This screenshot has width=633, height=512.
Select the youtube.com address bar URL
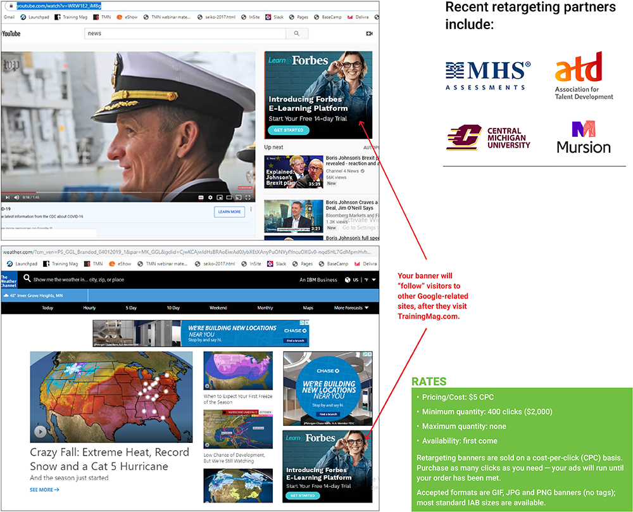click(59, 6)
